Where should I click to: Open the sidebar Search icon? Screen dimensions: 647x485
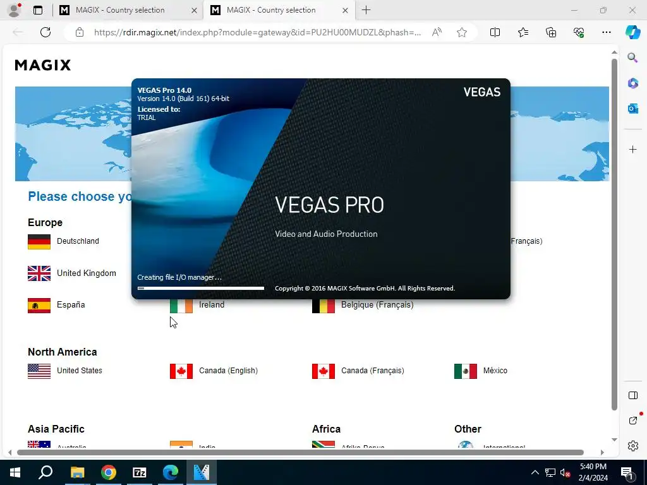pyautogui.click(x=632, y=57)
